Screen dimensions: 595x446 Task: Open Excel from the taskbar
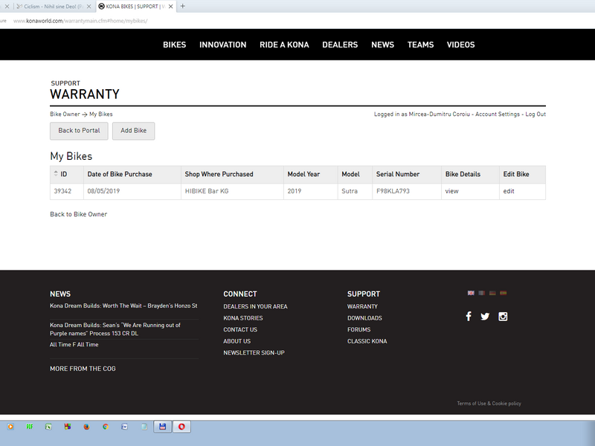click(x=48, y=427)
